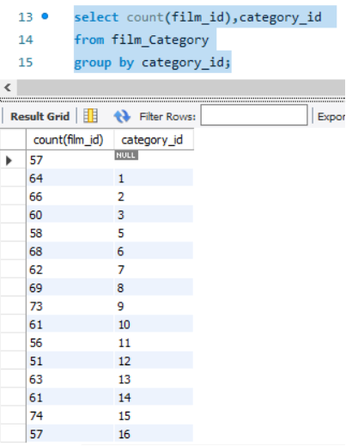The image size is (346, 446).
Task: Select the cell with category_id 16
Action: [154, 434]
